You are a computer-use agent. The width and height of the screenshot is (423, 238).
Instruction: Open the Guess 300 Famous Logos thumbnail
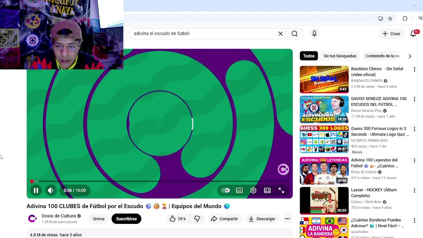pyautogui.click(x=324, y=139)
